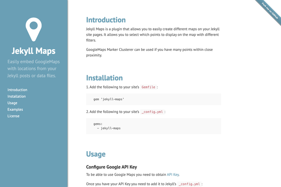This screenshot has width=281, height=187.
Task: Click the GoogleMaps Marker Clusterer paragraph
Action: click(150, 52)
